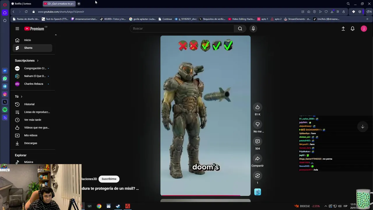The height and width of the screenshot is (210, 373).
Task: Open Pautas de diseño bookmark
Action: click(26, 19)
